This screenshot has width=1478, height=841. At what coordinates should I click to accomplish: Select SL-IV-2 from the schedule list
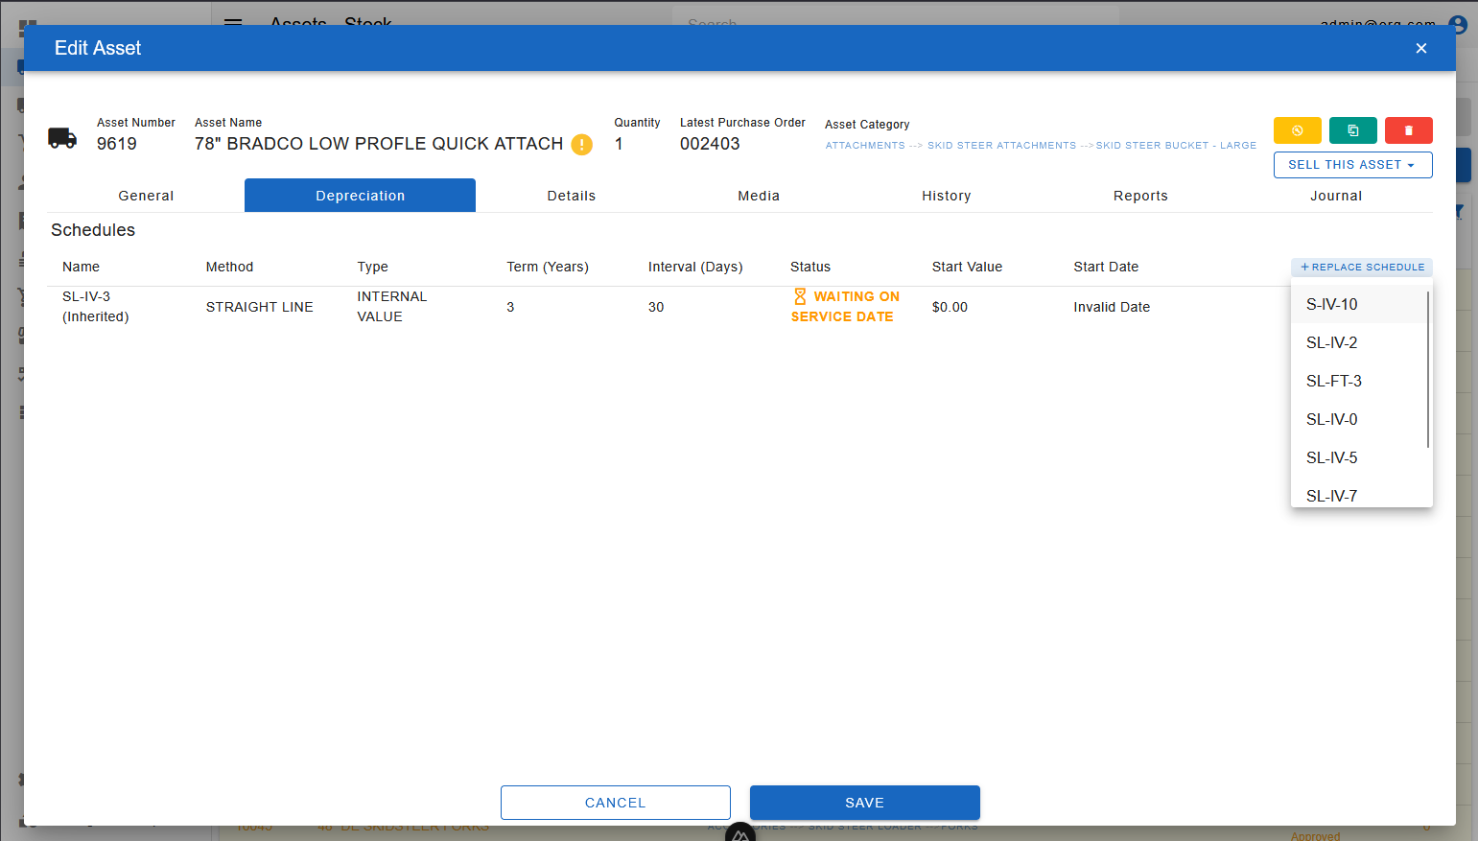click(1331, 342)
